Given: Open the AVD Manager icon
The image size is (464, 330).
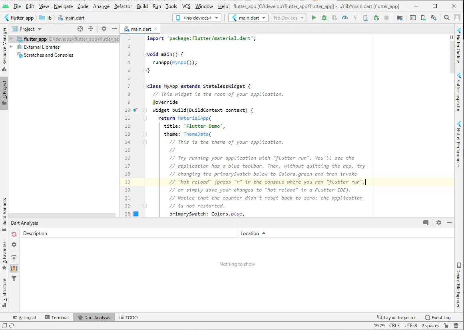Looking at the screenshot, I should pos(423,18).
